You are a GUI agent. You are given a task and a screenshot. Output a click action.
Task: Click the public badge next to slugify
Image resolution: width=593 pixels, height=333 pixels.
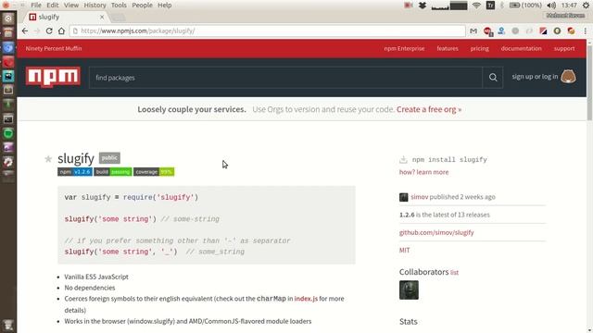(109, 158)
